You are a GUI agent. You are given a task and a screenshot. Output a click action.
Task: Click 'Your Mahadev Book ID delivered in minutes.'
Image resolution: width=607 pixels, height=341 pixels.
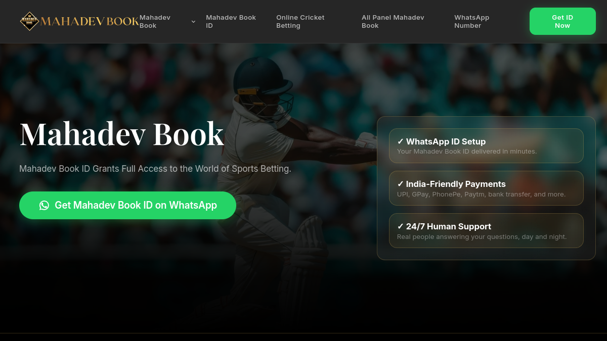click(467, 152)
